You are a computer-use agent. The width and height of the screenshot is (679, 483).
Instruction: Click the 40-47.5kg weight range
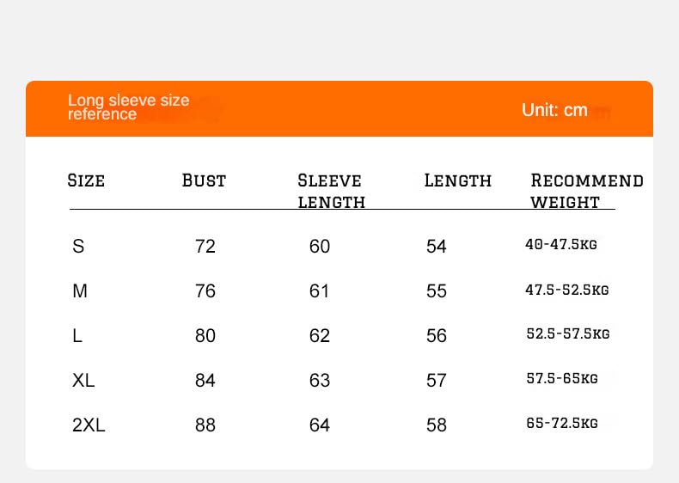[560, 245]
